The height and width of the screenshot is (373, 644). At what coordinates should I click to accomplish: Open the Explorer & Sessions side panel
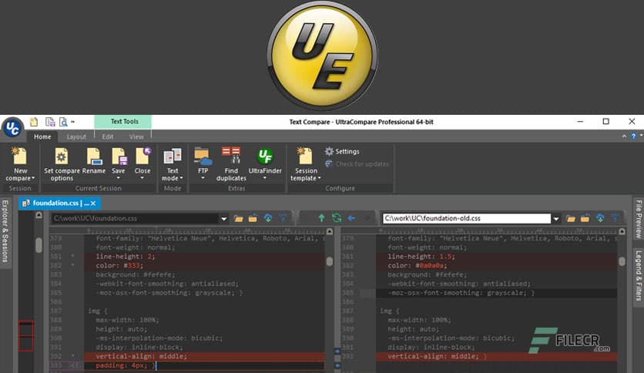click(5, 231)
